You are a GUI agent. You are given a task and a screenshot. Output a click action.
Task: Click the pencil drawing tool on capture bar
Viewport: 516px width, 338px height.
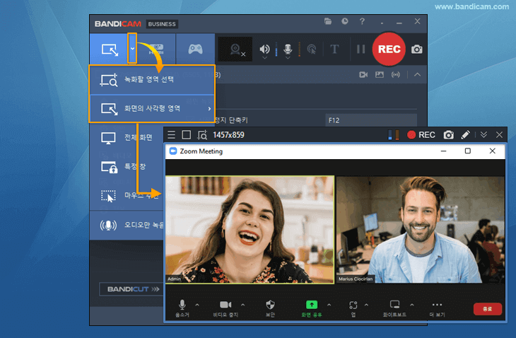click(x=466, y=134)
